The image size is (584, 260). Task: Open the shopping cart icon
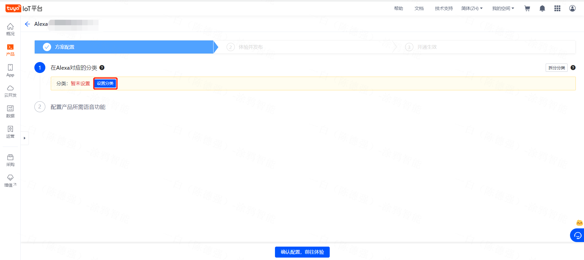527,9
